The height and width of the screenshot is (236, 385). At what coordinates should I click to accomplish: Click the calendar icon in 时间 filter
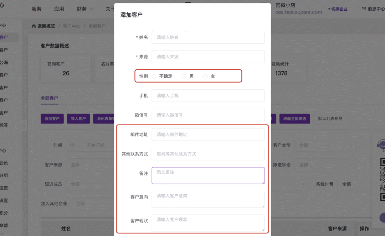(72, 145)
